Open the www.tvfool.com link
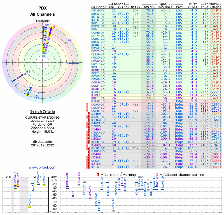224x215 pixels. [43, 167]
